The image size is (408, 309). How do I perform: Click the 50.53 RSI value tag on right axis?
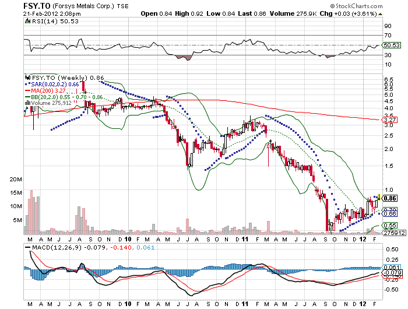click(392, 45)
